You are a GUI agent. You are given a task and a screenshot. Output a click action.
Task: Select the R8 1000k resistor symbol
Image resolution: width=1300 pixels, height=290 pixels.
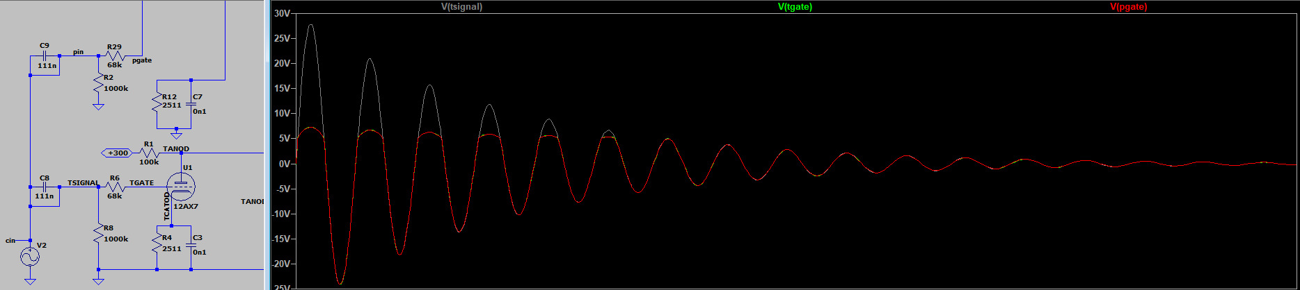(x=99, y=234)
